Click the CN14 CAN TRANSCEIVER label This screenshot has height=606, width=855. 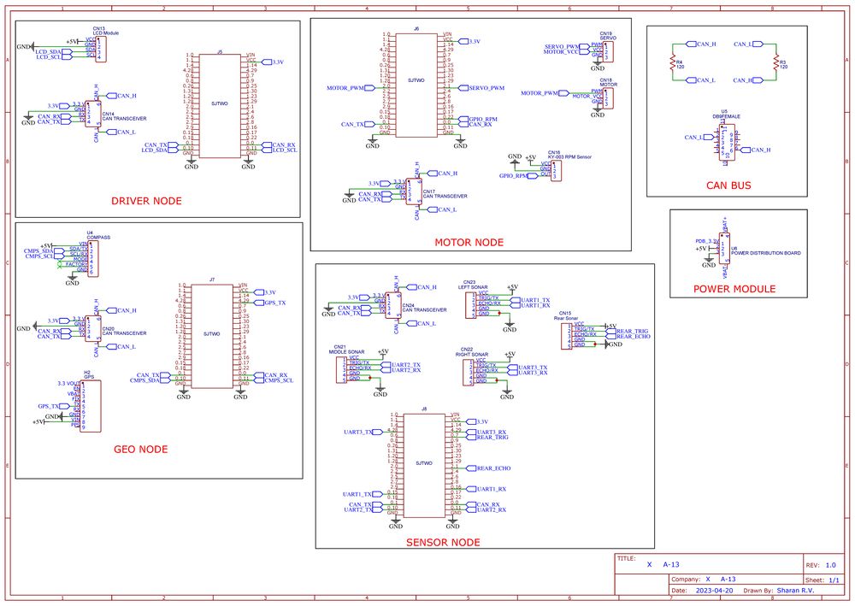click(124, 116)
